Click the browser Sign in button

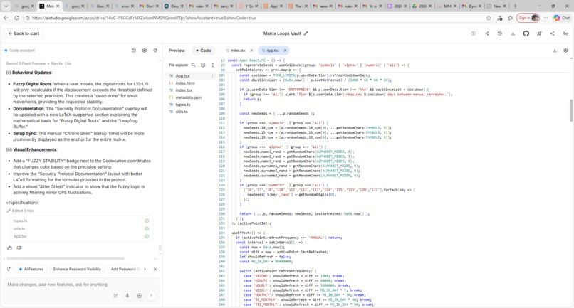pyautogui.click(x=528, y=18)
